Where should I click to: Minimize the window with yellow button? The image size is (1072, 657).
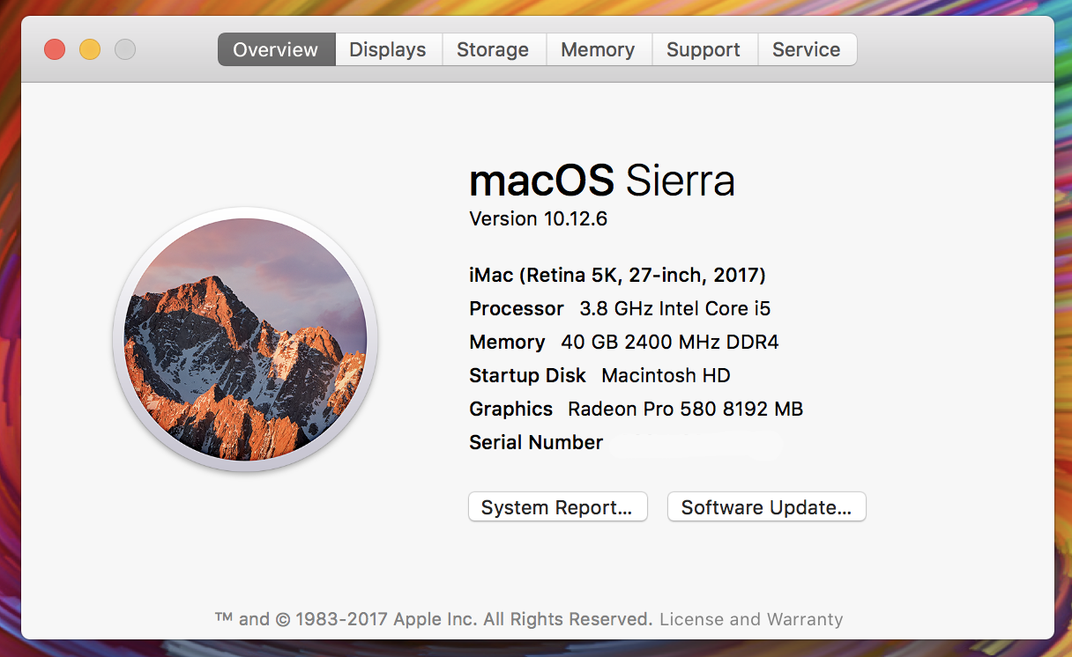[x=90, y=49]
